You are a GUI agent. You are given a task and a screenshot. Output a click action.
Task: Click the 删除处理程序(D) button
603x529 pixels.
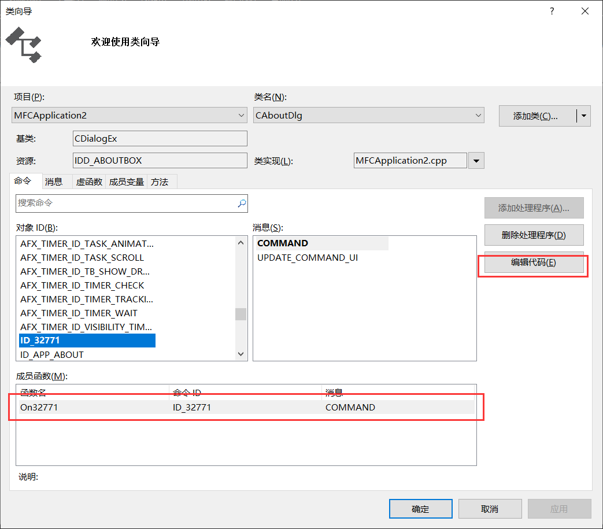tap(534, 235)
